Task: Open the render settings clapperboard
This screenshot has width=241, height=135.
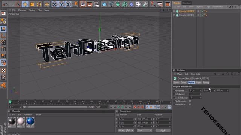Action: click(x=96, y=4)
